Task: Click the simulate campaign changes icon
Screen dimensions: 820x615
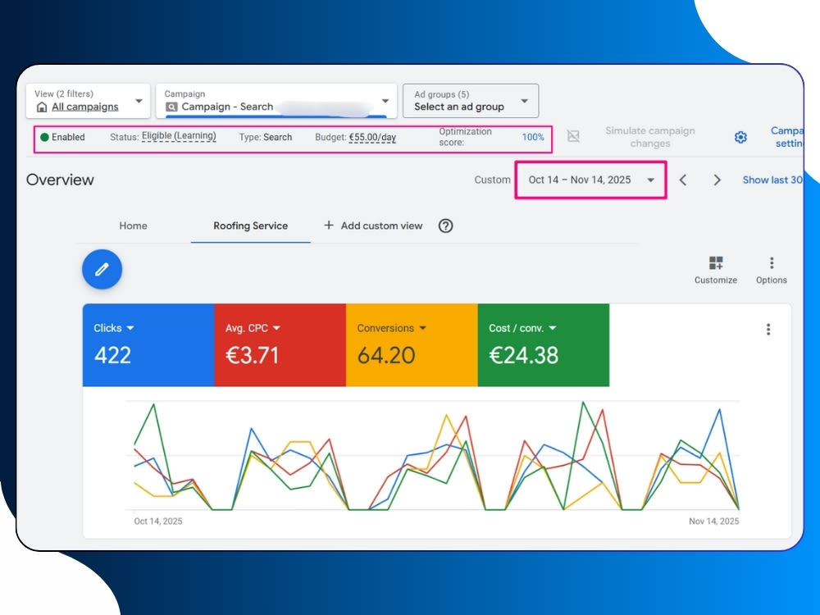Action: pyautogui.click(x=573, y=136)
